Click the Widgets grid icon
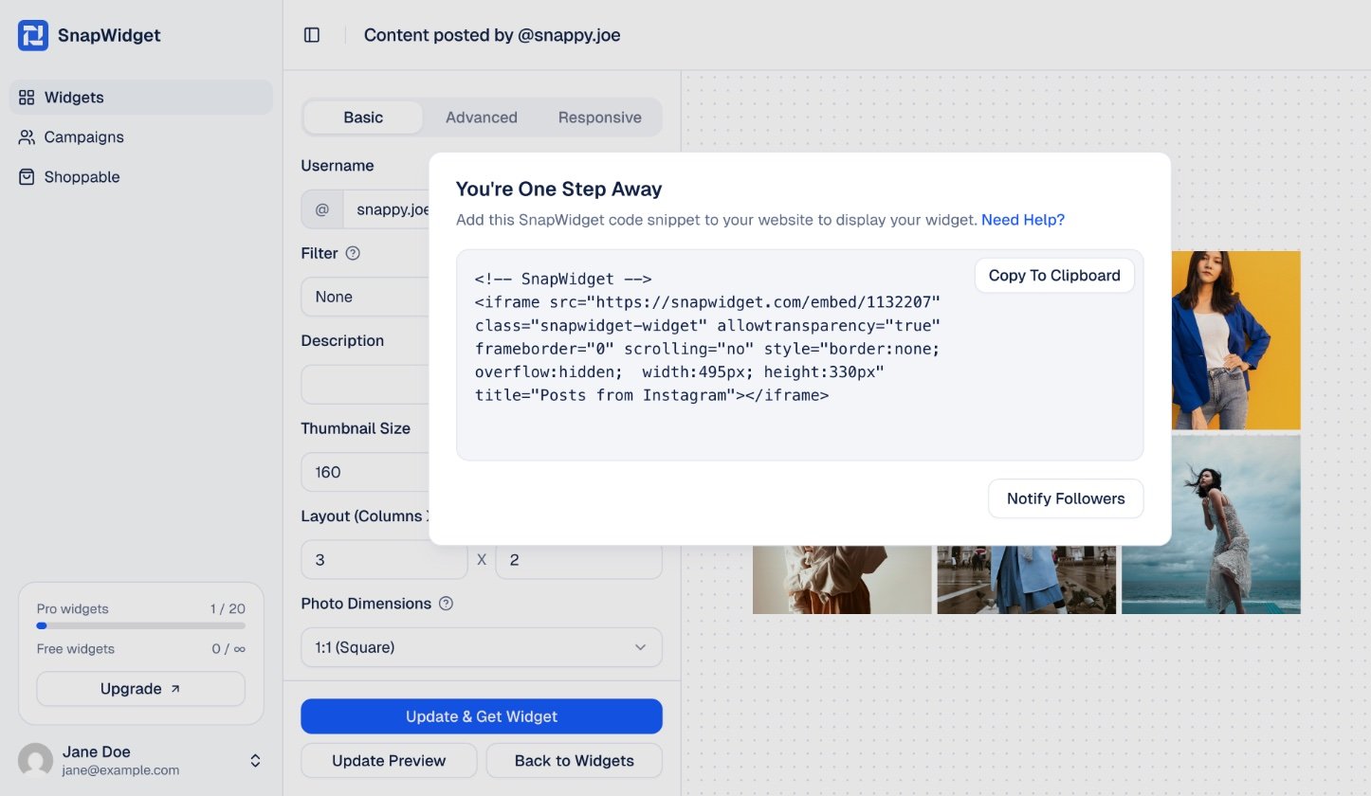1371x796 pixels. point(27,98)
